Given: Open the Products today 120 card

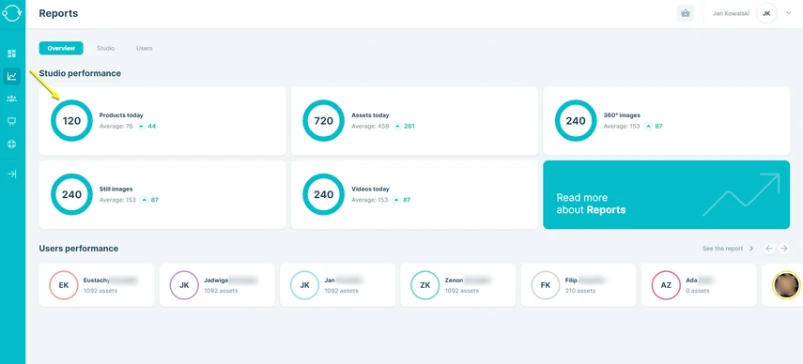Looking at the screenshot, I should (x=162, y=121).
